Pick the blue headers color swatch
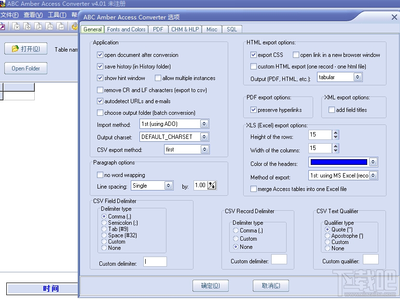The image size is (400, 299). [339, 163]
